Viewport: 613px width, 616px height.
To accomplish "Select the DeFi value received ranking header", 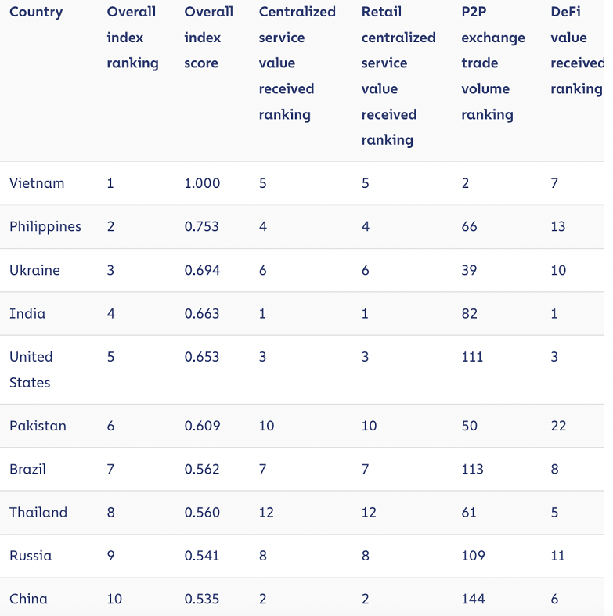I will click(x=576, y=50).
